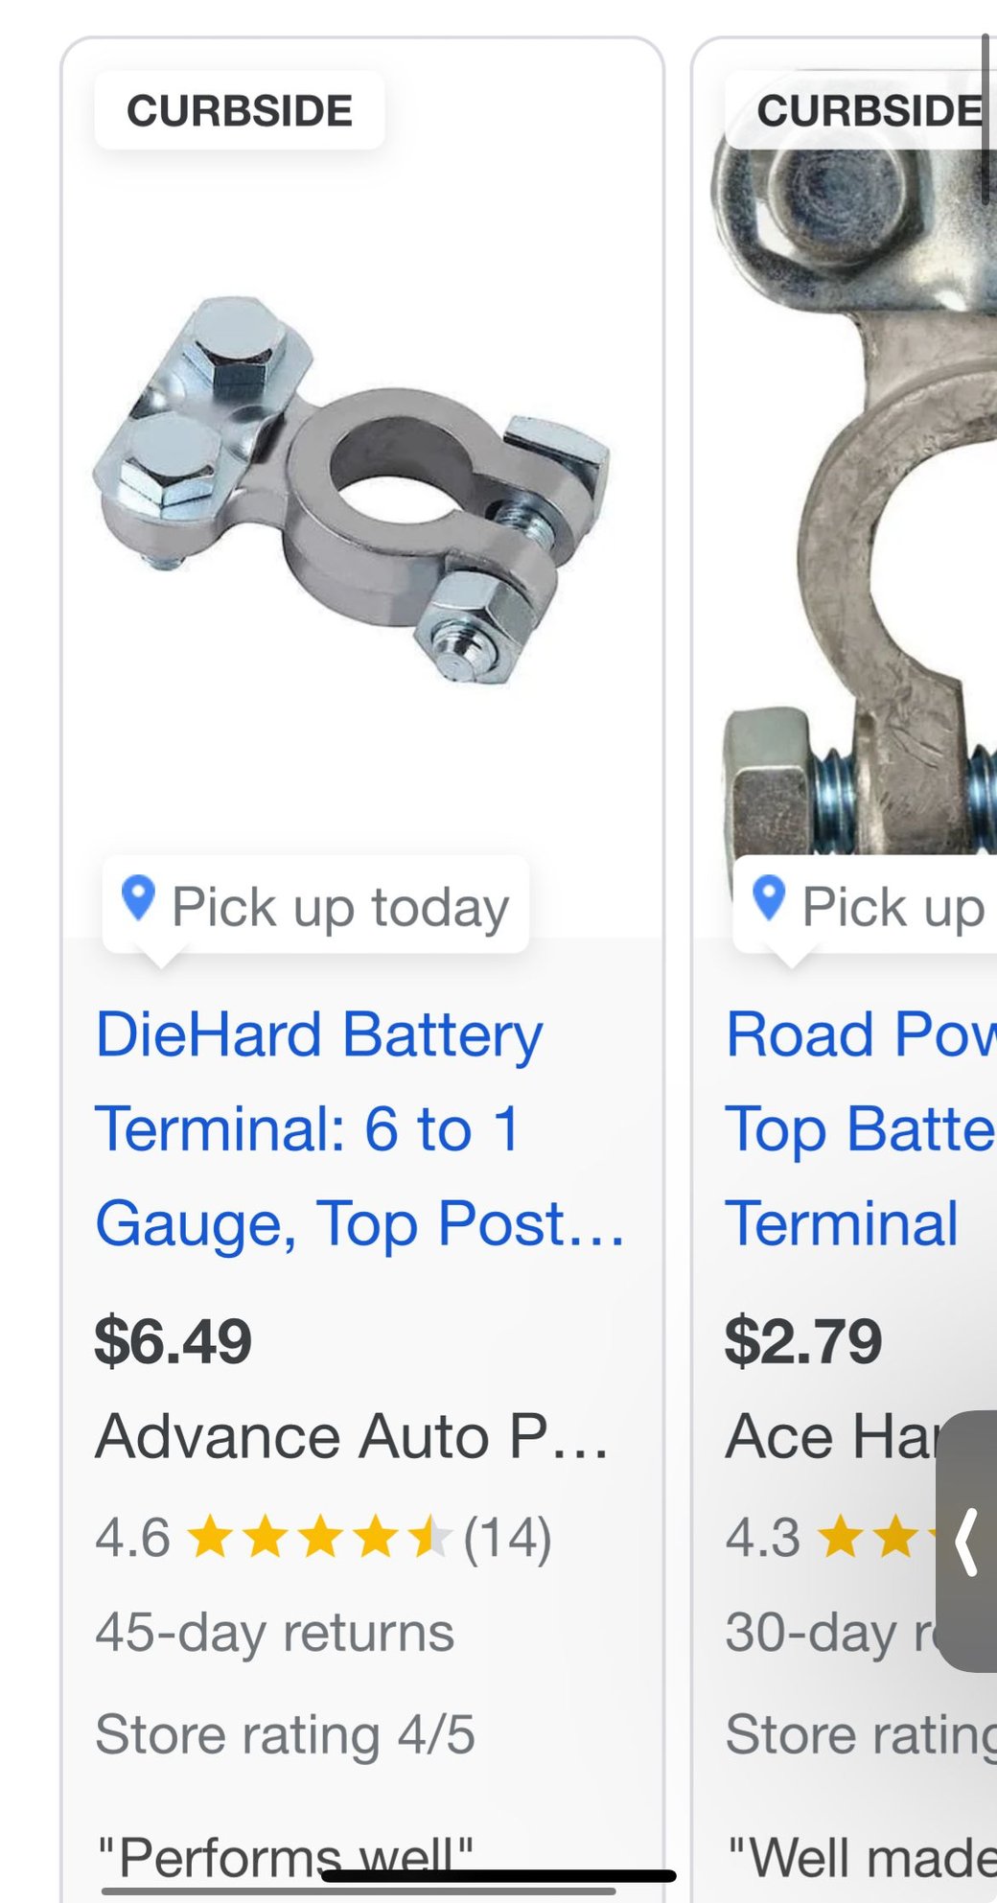Click the $2.79 price

click(x=803, y=1341)
